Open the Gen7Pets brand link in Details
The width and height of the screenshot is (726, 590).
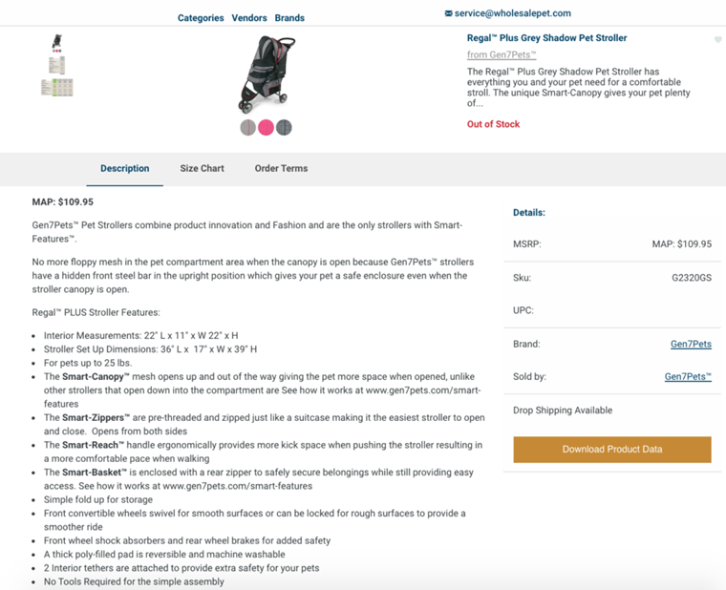691,345
